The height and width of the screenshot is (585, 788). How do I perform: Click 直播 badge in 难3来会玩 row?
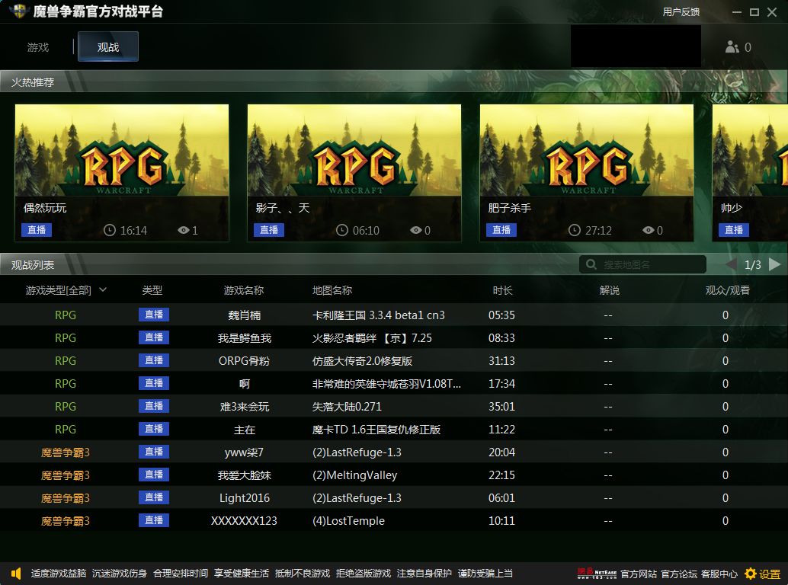point(154,406)
